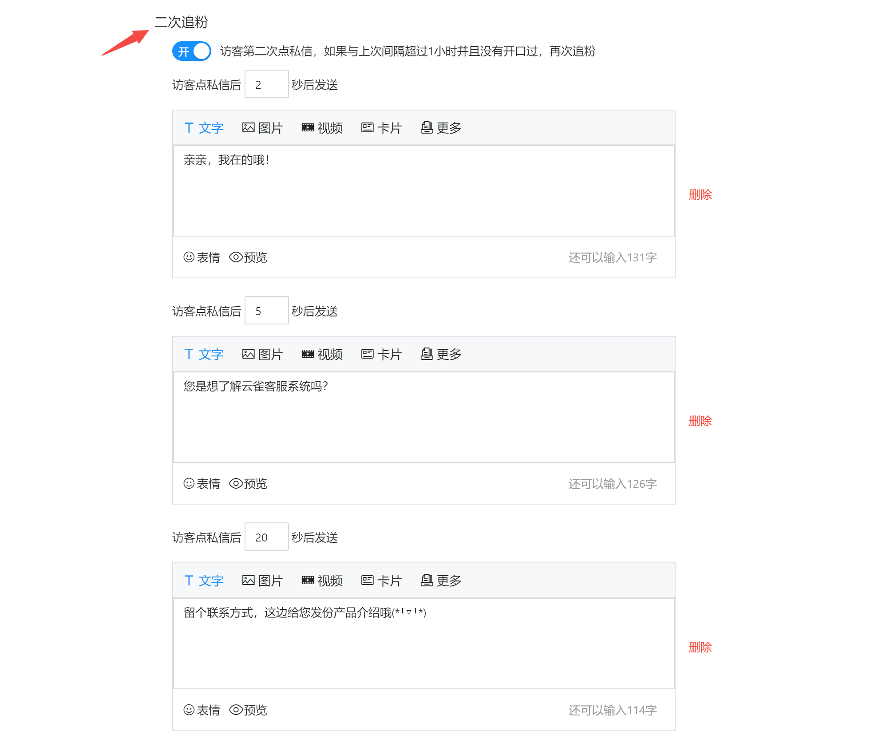The height and width of the screenshot is (743, 878).
Task: Open emoji picker in third message editor
Action: [x=202, y=710]
